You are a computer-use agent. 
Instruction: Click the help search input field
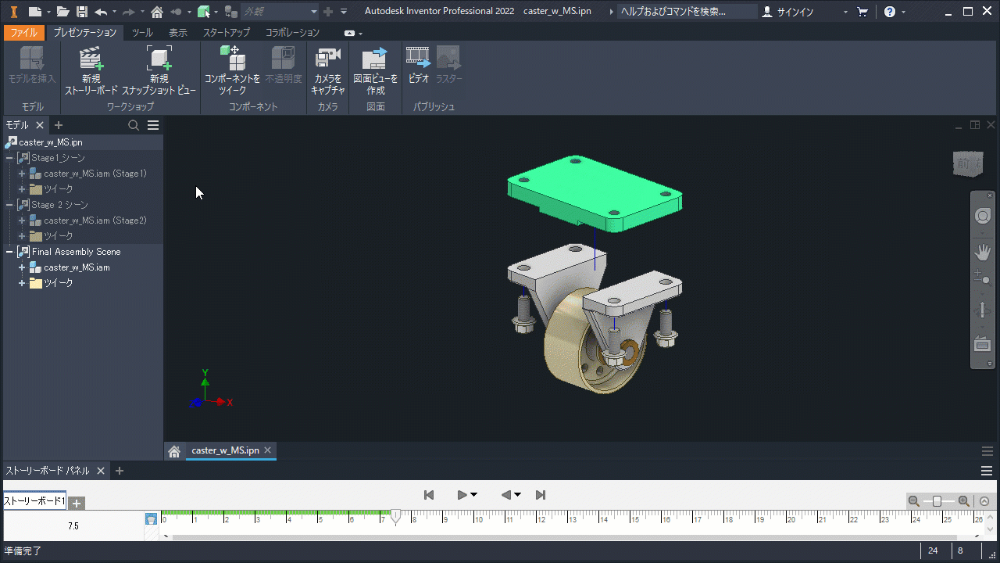point(687,12)
